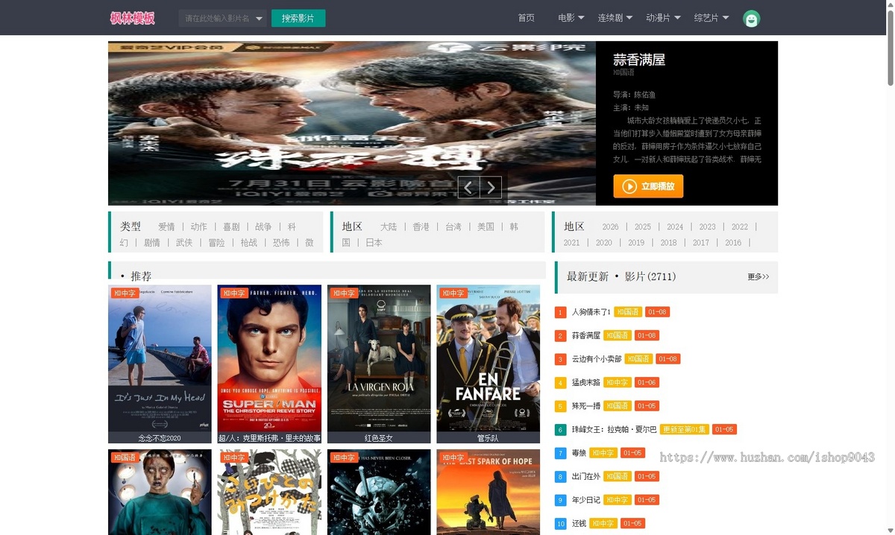This screenshot has height=535, width=895.
Task: Click the main banner movie image
Action: (x=352, y=123)
